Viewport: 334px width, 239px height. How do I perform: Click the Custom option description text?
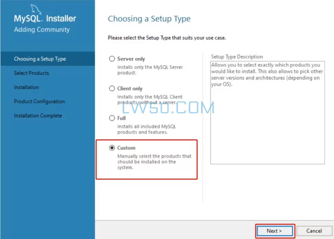click(x=154, y=162)
